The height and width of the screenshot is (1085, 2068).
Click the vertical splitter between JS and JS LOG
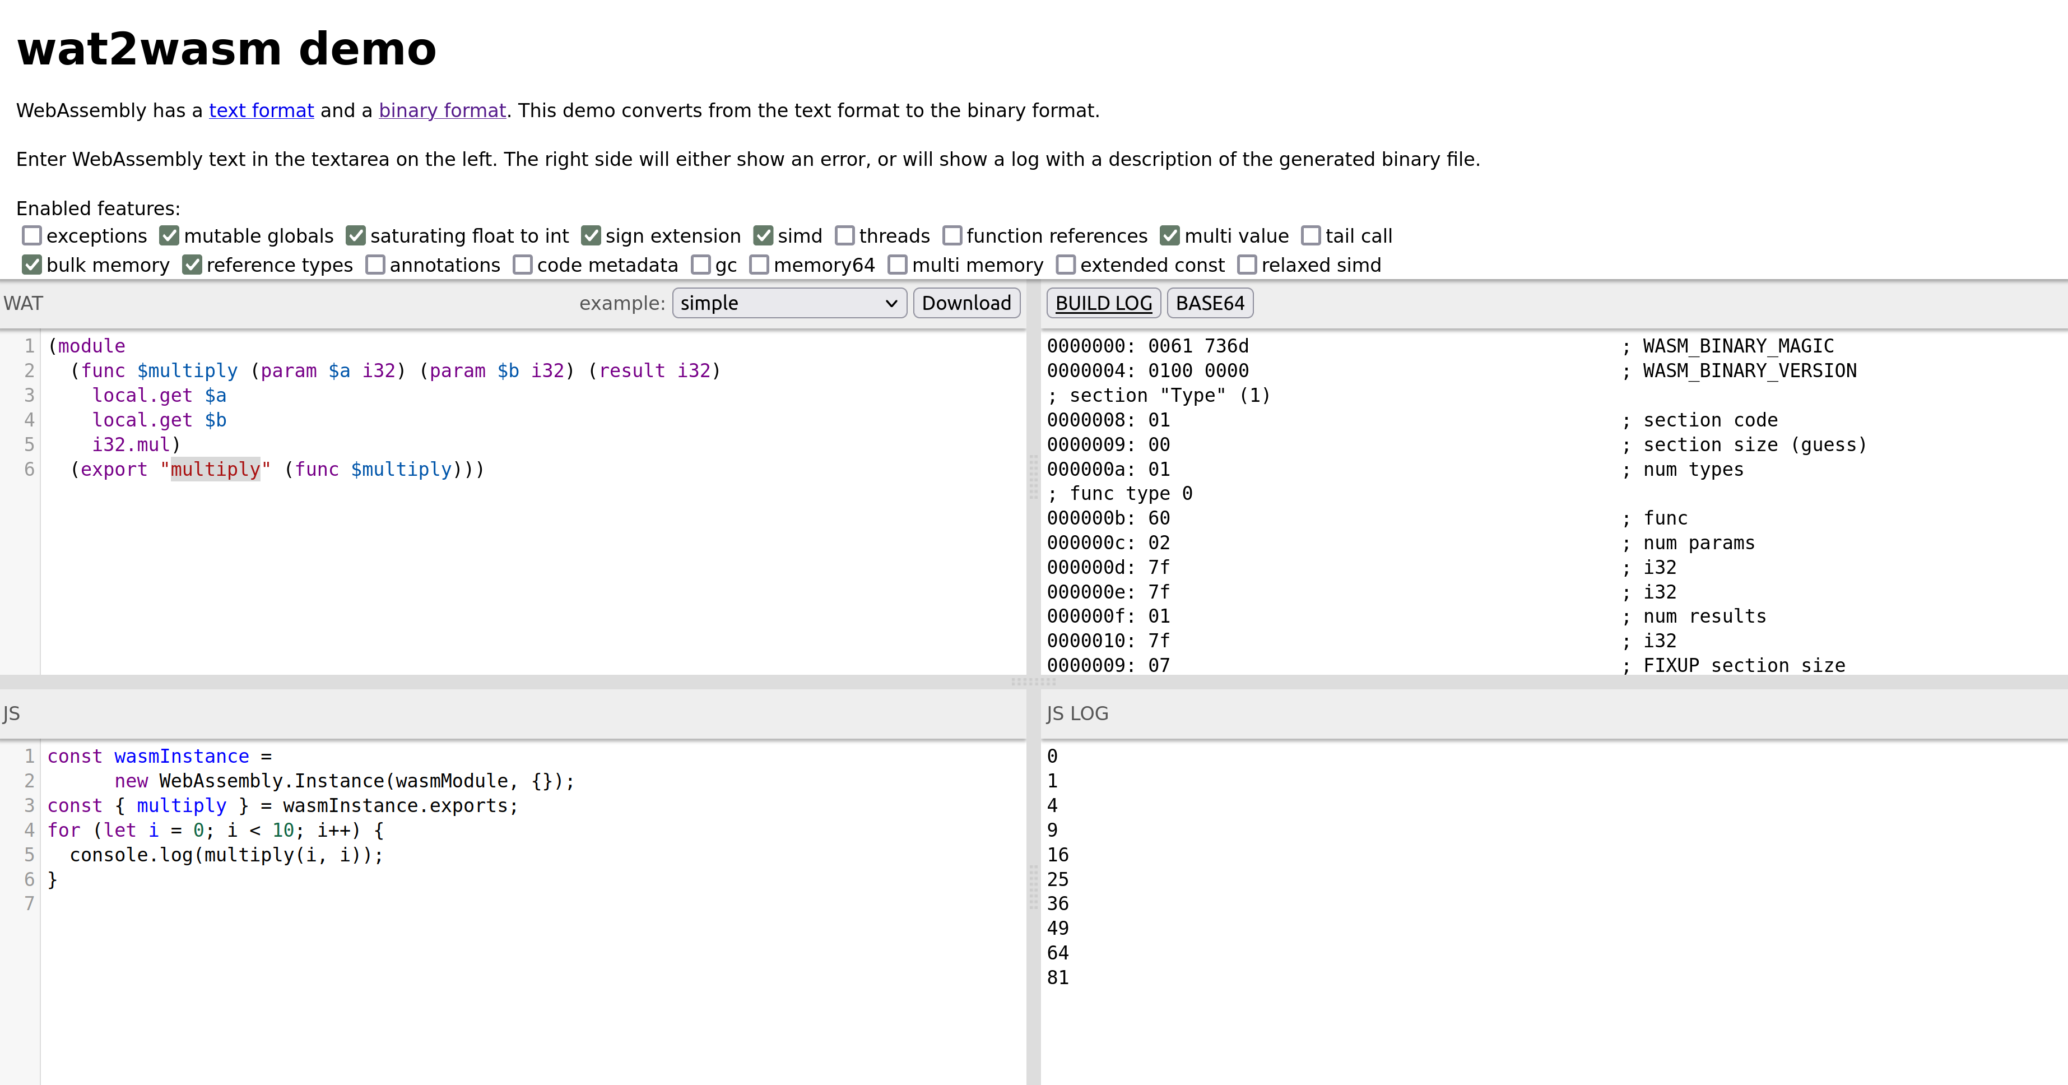click(1033, 887)
